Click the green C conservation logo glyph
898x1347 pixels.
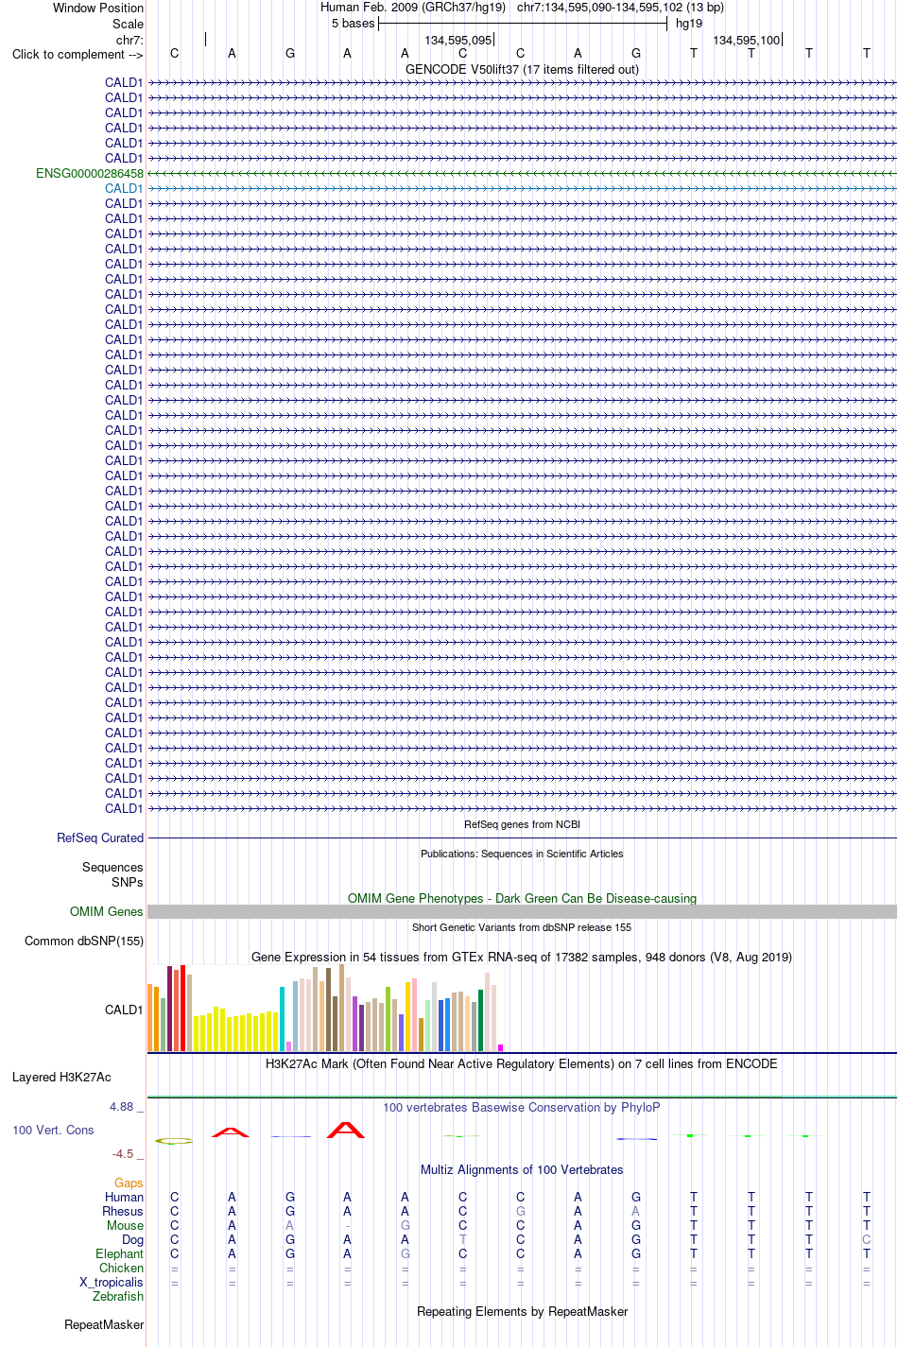click(x=175, y=1141)
